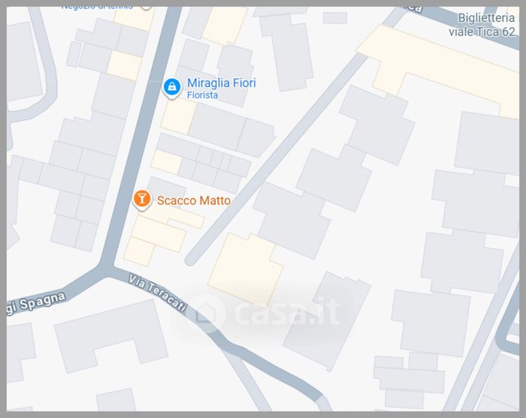The width and height of the screenshot is (526, 418).
Task: Click the yellow building beneath Scacco Matto label
Action: click(158, 233)
